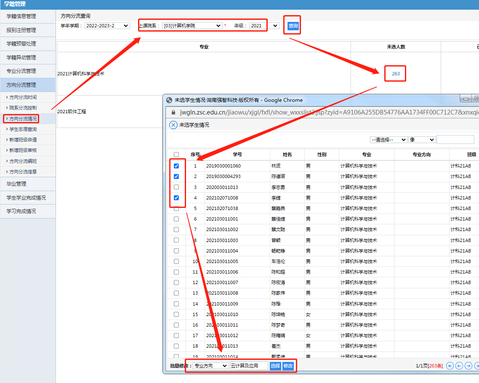This screenshot has height=383, width=479.
Task: Open 毕业管理 in the sidebar
Action: pos(28,184)
